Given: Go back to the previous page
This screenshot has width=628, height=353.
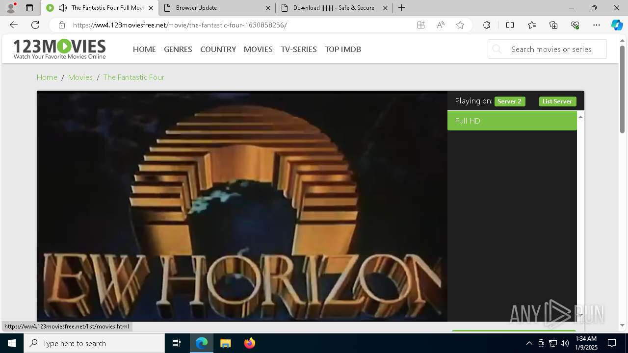Looking at the screenshot, I should [x=14, y=25].
